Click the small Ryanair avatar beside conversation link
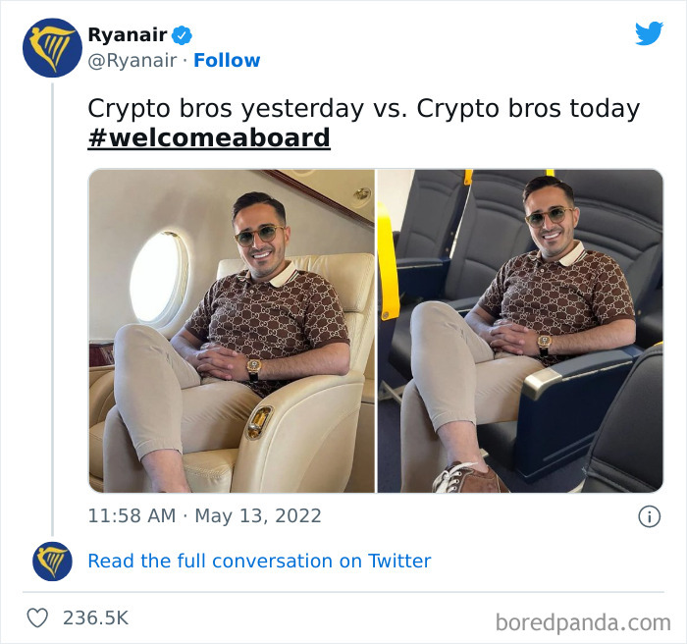The height and width of the screenshot is (644, 687). tap(52, 562)
